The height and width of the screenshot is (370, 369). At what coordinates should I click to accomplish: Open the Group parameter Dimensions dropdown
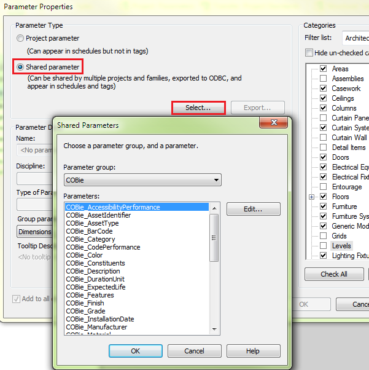[34, 232]
